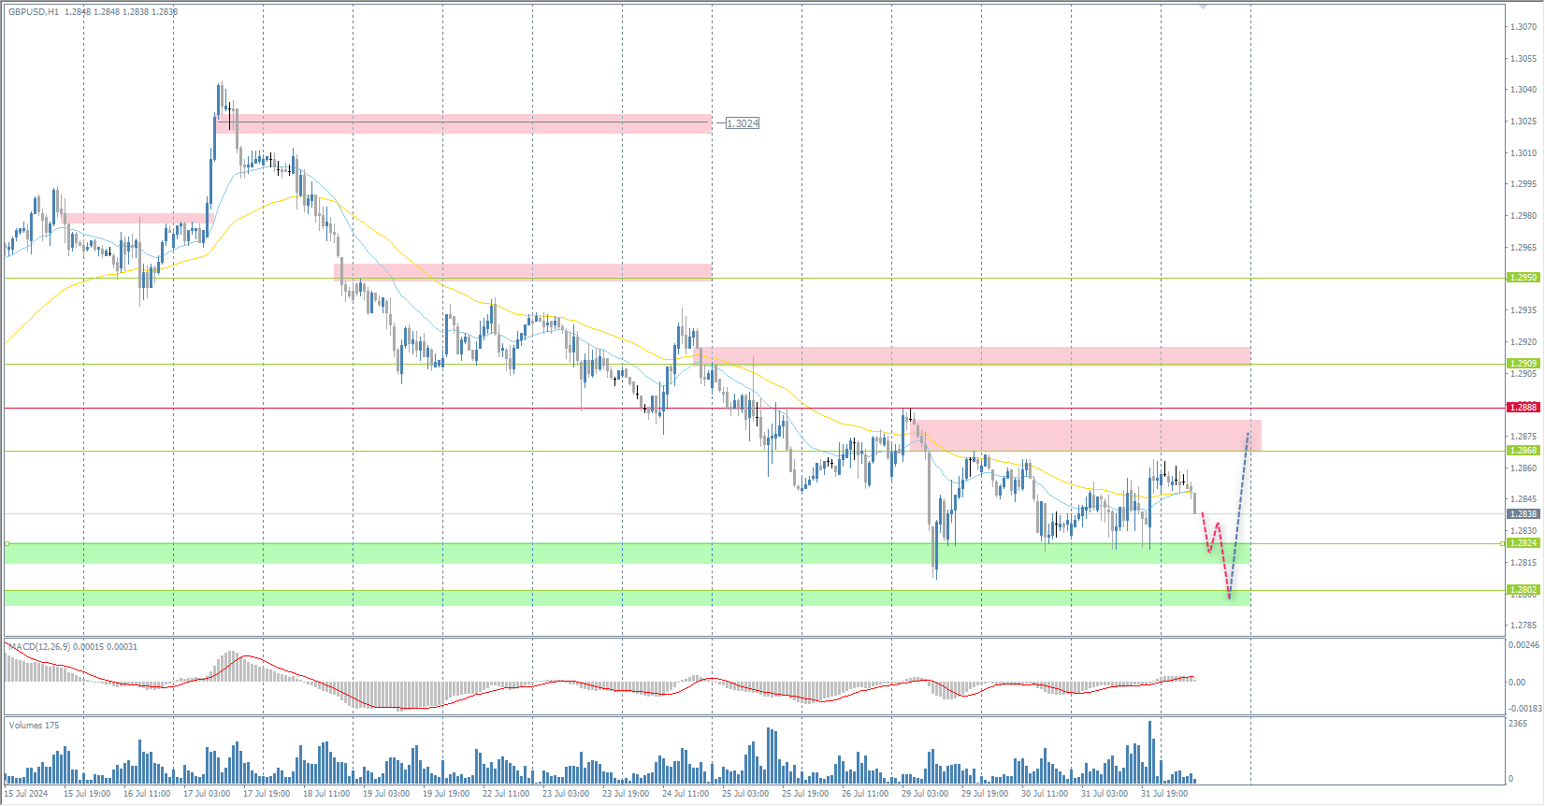The image size is (1545, 806).
Task: Click the 23 Jul 19:00 time label
Action: tap(626, 794)
